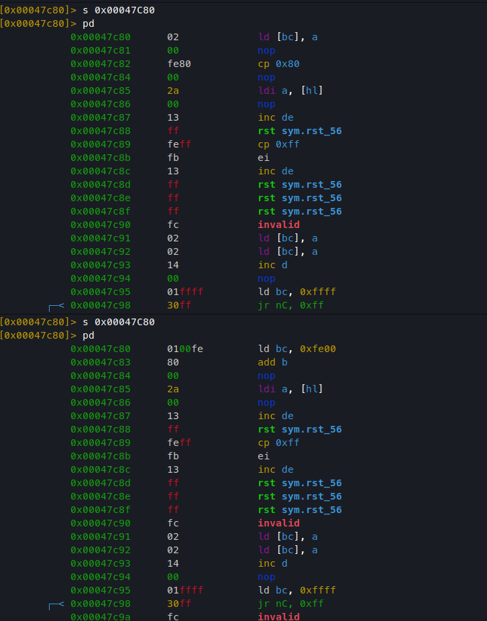Select the 'fc' byte at 0x00047c9a
The width and height of the screenshot is (487, 621).
173,617
